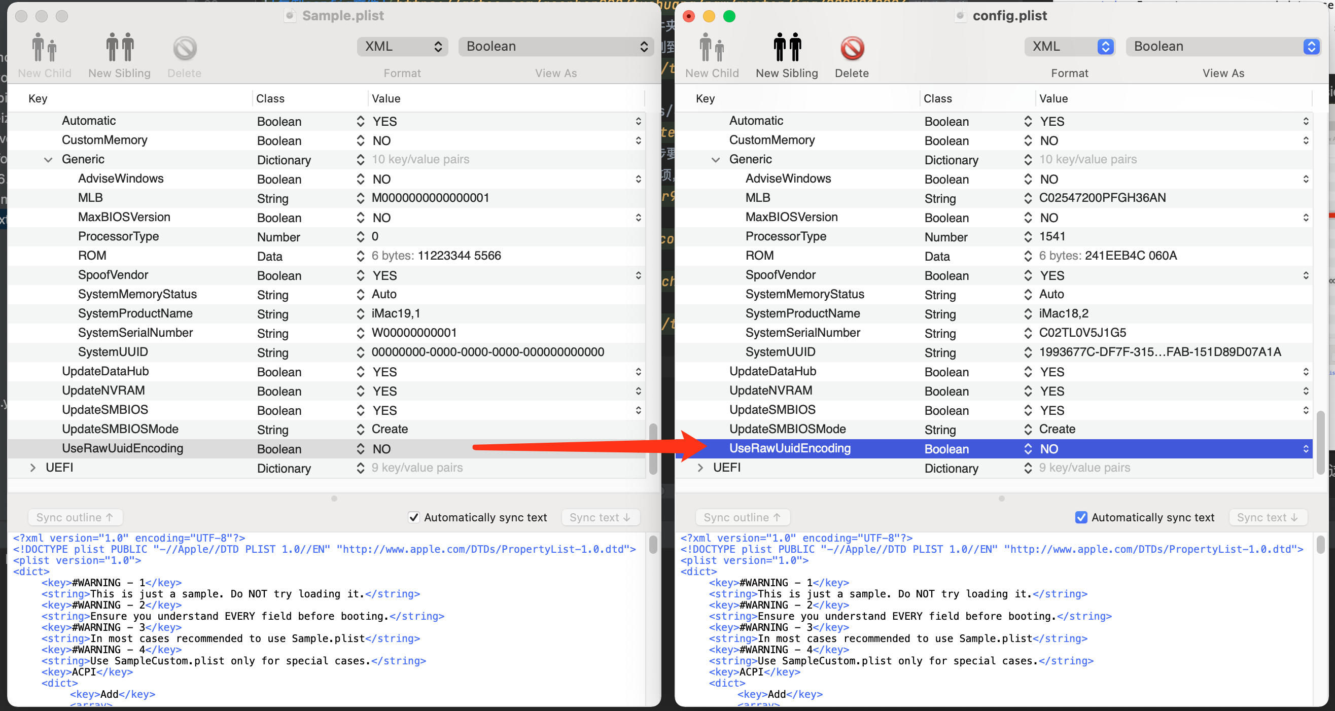Screen dimensions: 1335x711
Task: Change UpdateNVRAM value stepper in Sample.plist
Action: coord(638,390)
